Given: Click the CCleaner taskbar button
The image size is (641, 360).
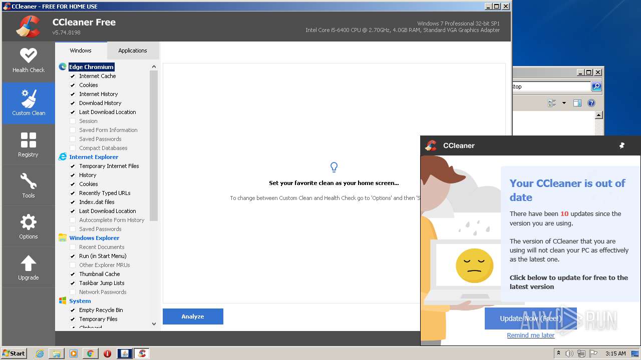Looking at the screenshot, I should [x=142, y=353].
